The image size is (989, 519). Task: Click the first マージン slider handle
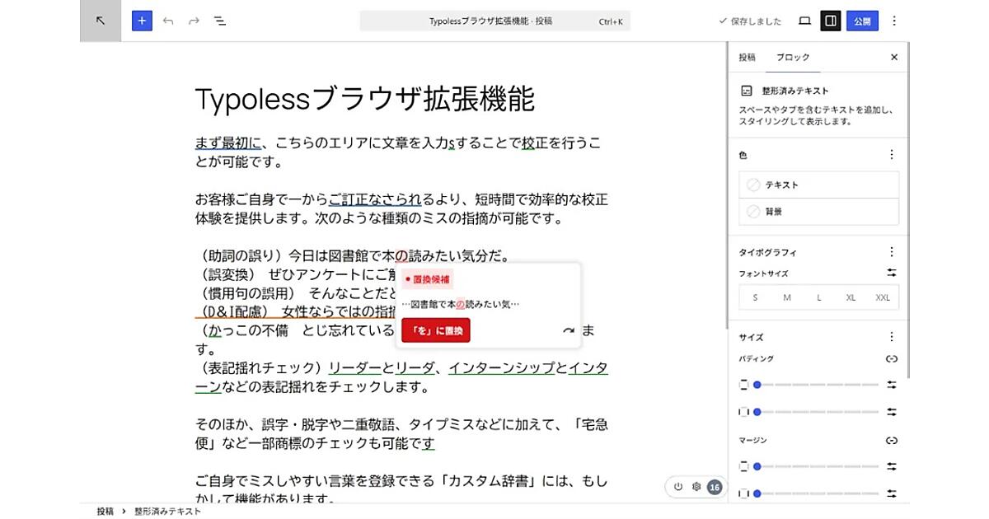point(757,466)
